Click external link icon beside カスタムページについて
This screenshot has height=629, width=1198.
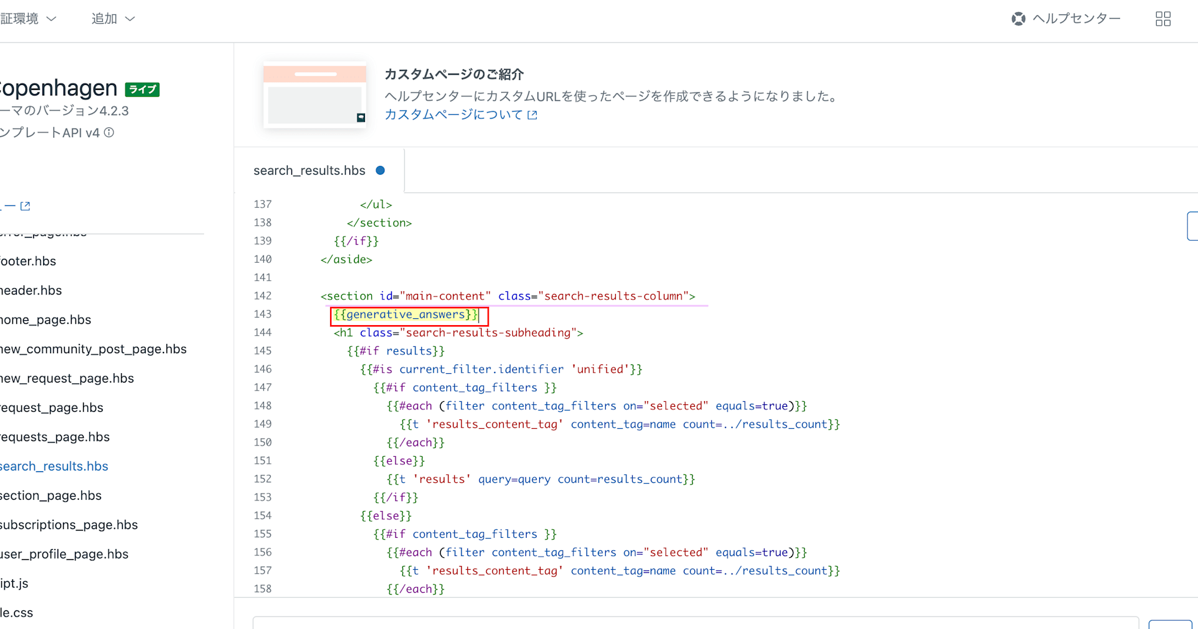[x=532, y=115]
